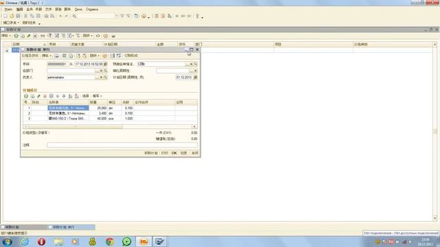The image size is (440, 247).
Task: Click the document number field 0000000001
Action: tap(58, 64)
